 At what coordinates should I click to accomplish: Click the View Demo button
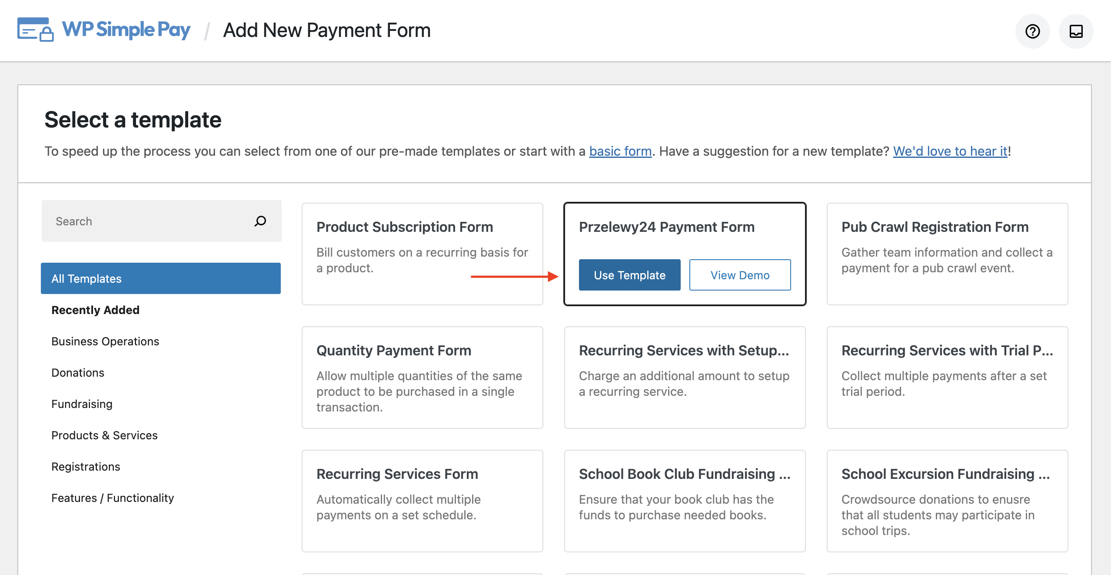(x=740, y=275)
